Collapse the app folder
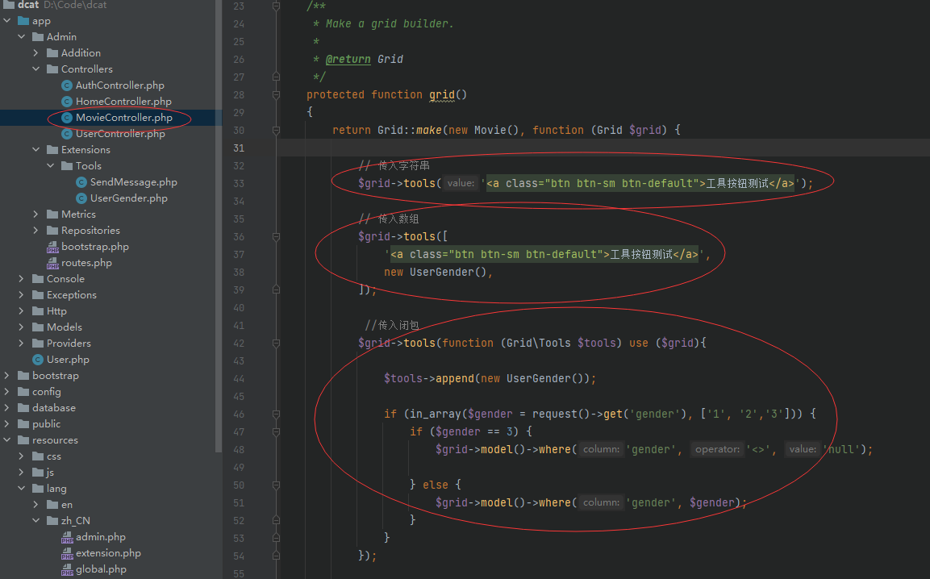 (x=7, y=21)
